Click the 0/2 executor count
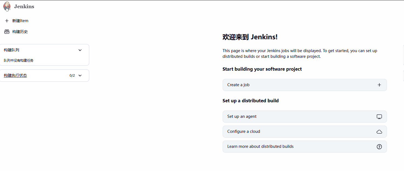Image resolution: width=404 pixels, height=171 pixels. click(72, 76)
